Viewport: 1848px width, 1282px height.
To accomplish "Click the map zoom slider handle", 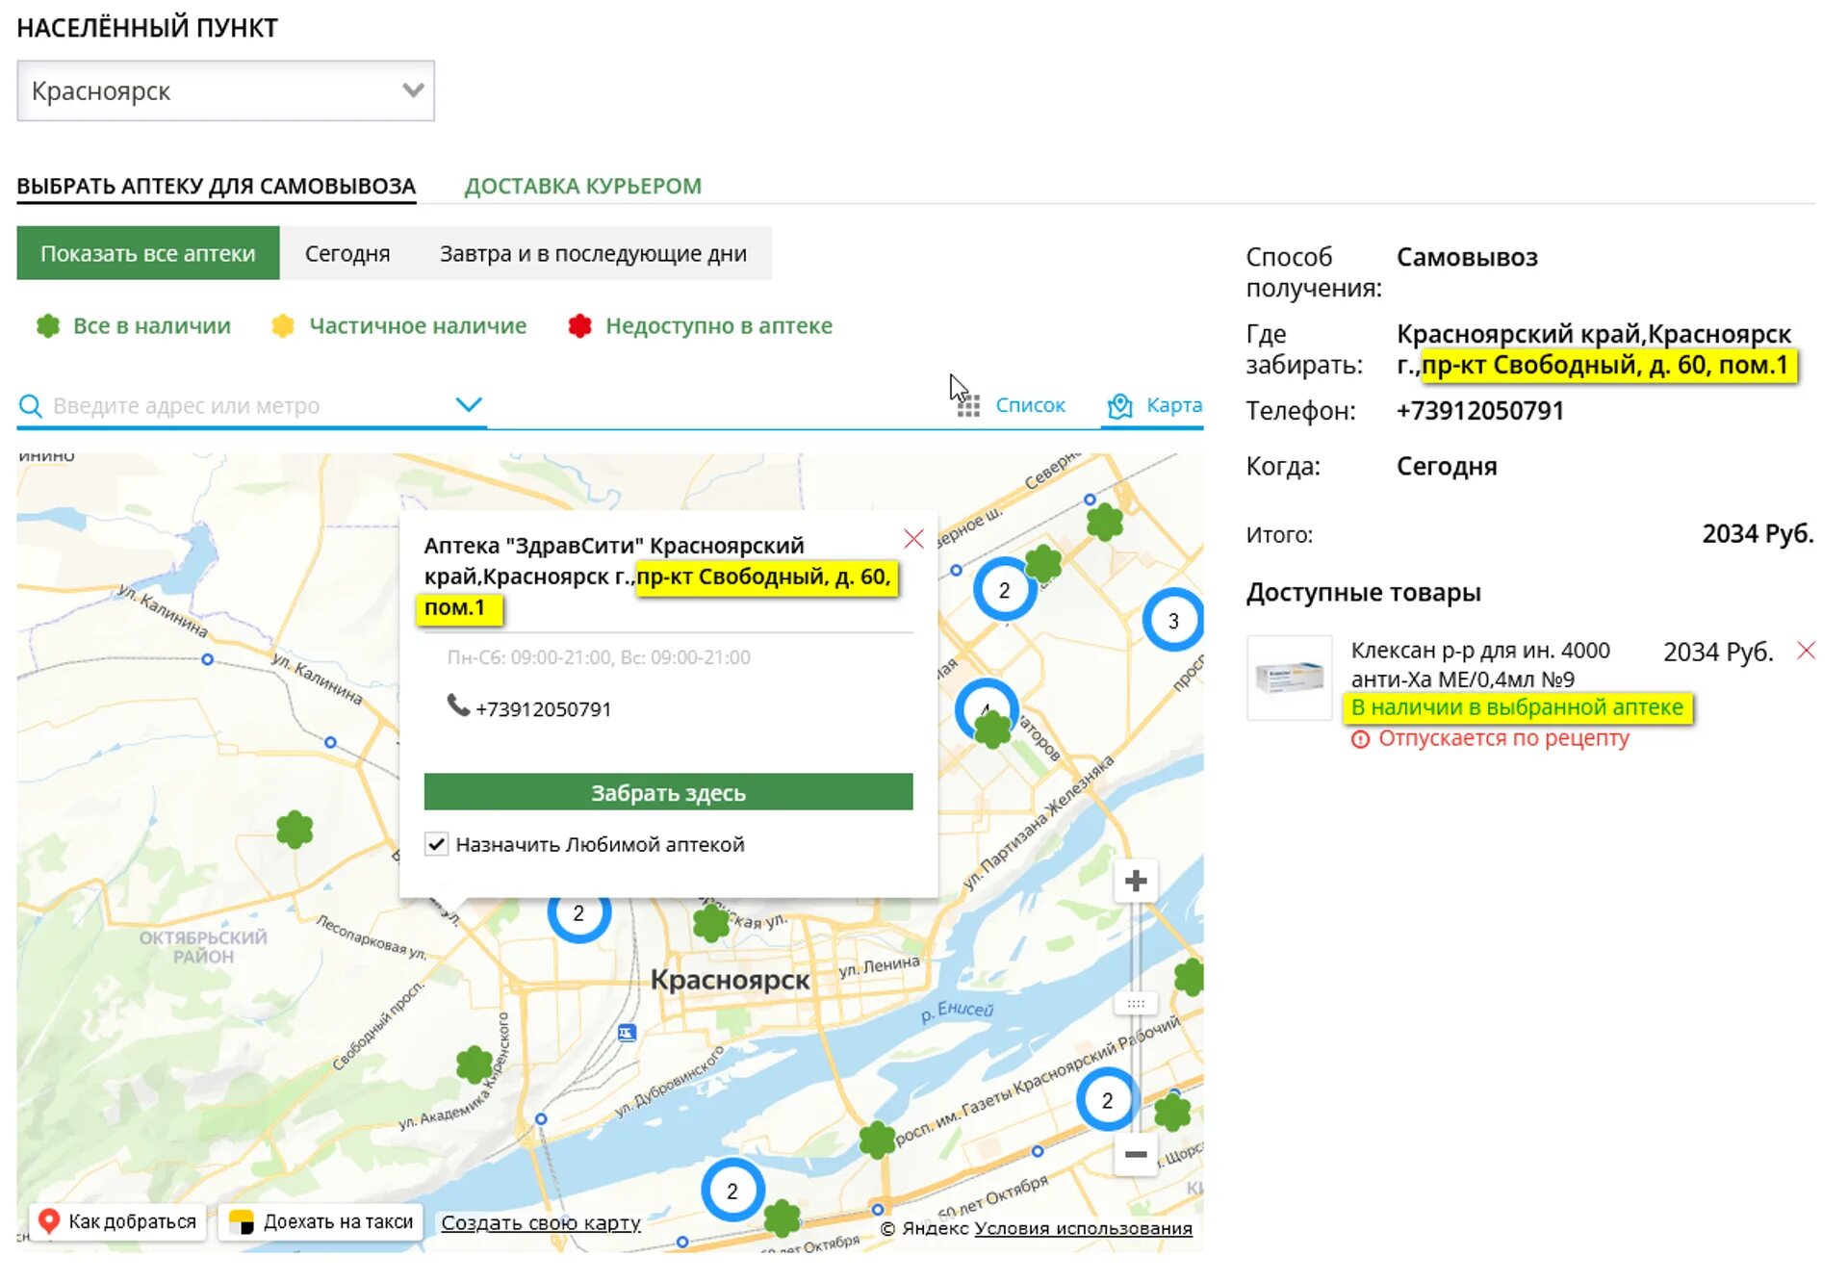I will tap(1136, 1003).
